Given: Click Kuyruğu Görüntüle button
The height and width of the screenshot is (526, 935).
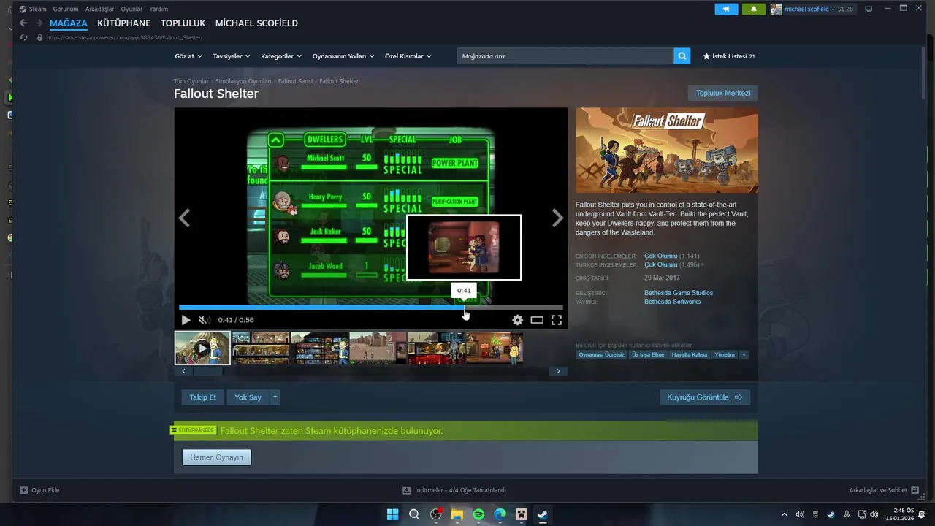Looking at the screenshot, I should [x=705, y=397].
